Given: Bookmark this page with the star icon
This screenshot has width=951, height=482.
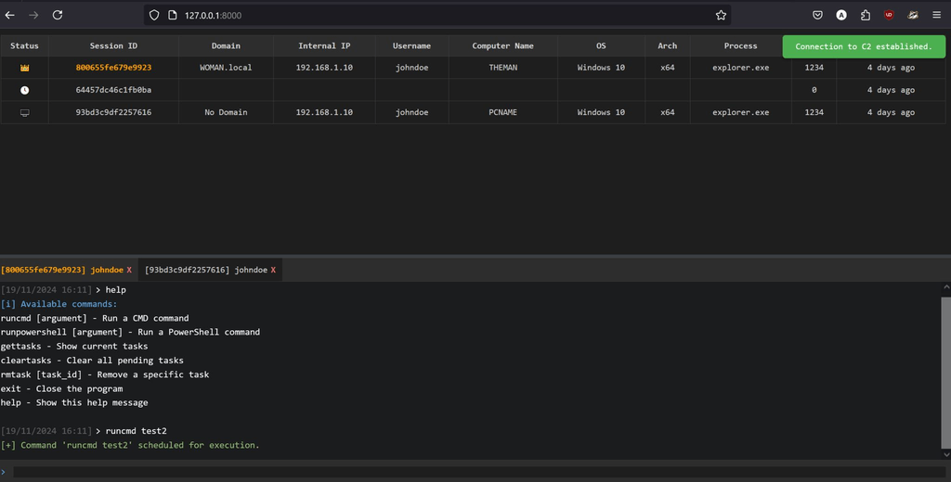Looking at the screenshot, I should coord(721,15).
